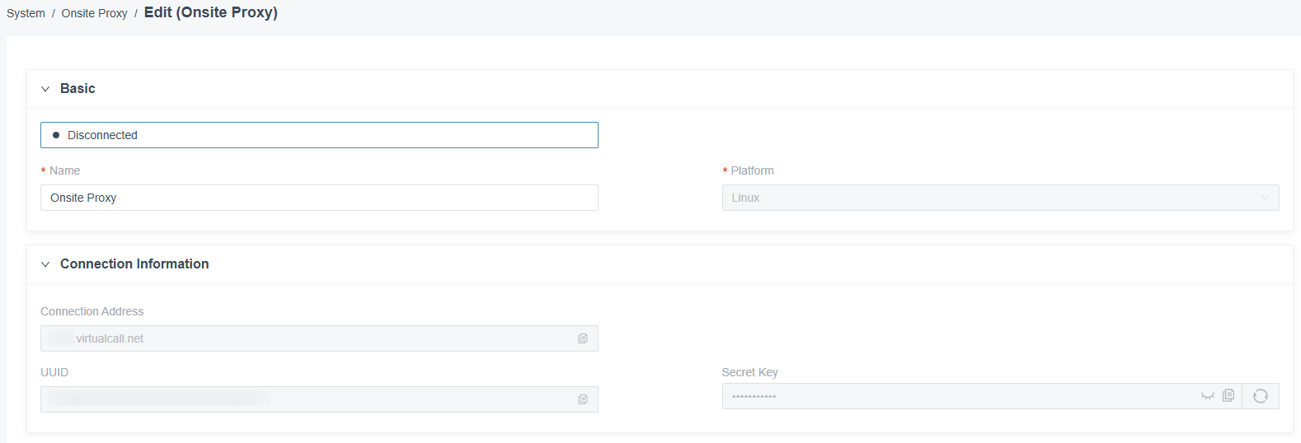Go to System breadcrumb

click(x=26, y=13)
